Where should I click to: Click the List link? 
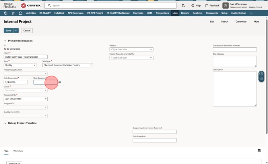pos(212,21)
